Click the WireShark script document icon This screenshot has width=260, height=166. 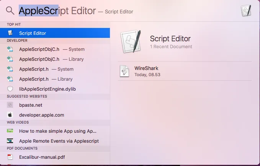point(124,71)
